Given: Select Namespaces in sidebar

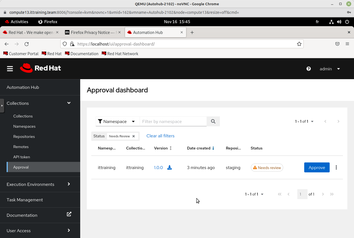Looking at the screenshot, I should tap(24, 126).
